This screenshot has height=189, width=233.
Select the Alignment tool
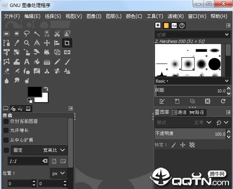click(57, 43)
